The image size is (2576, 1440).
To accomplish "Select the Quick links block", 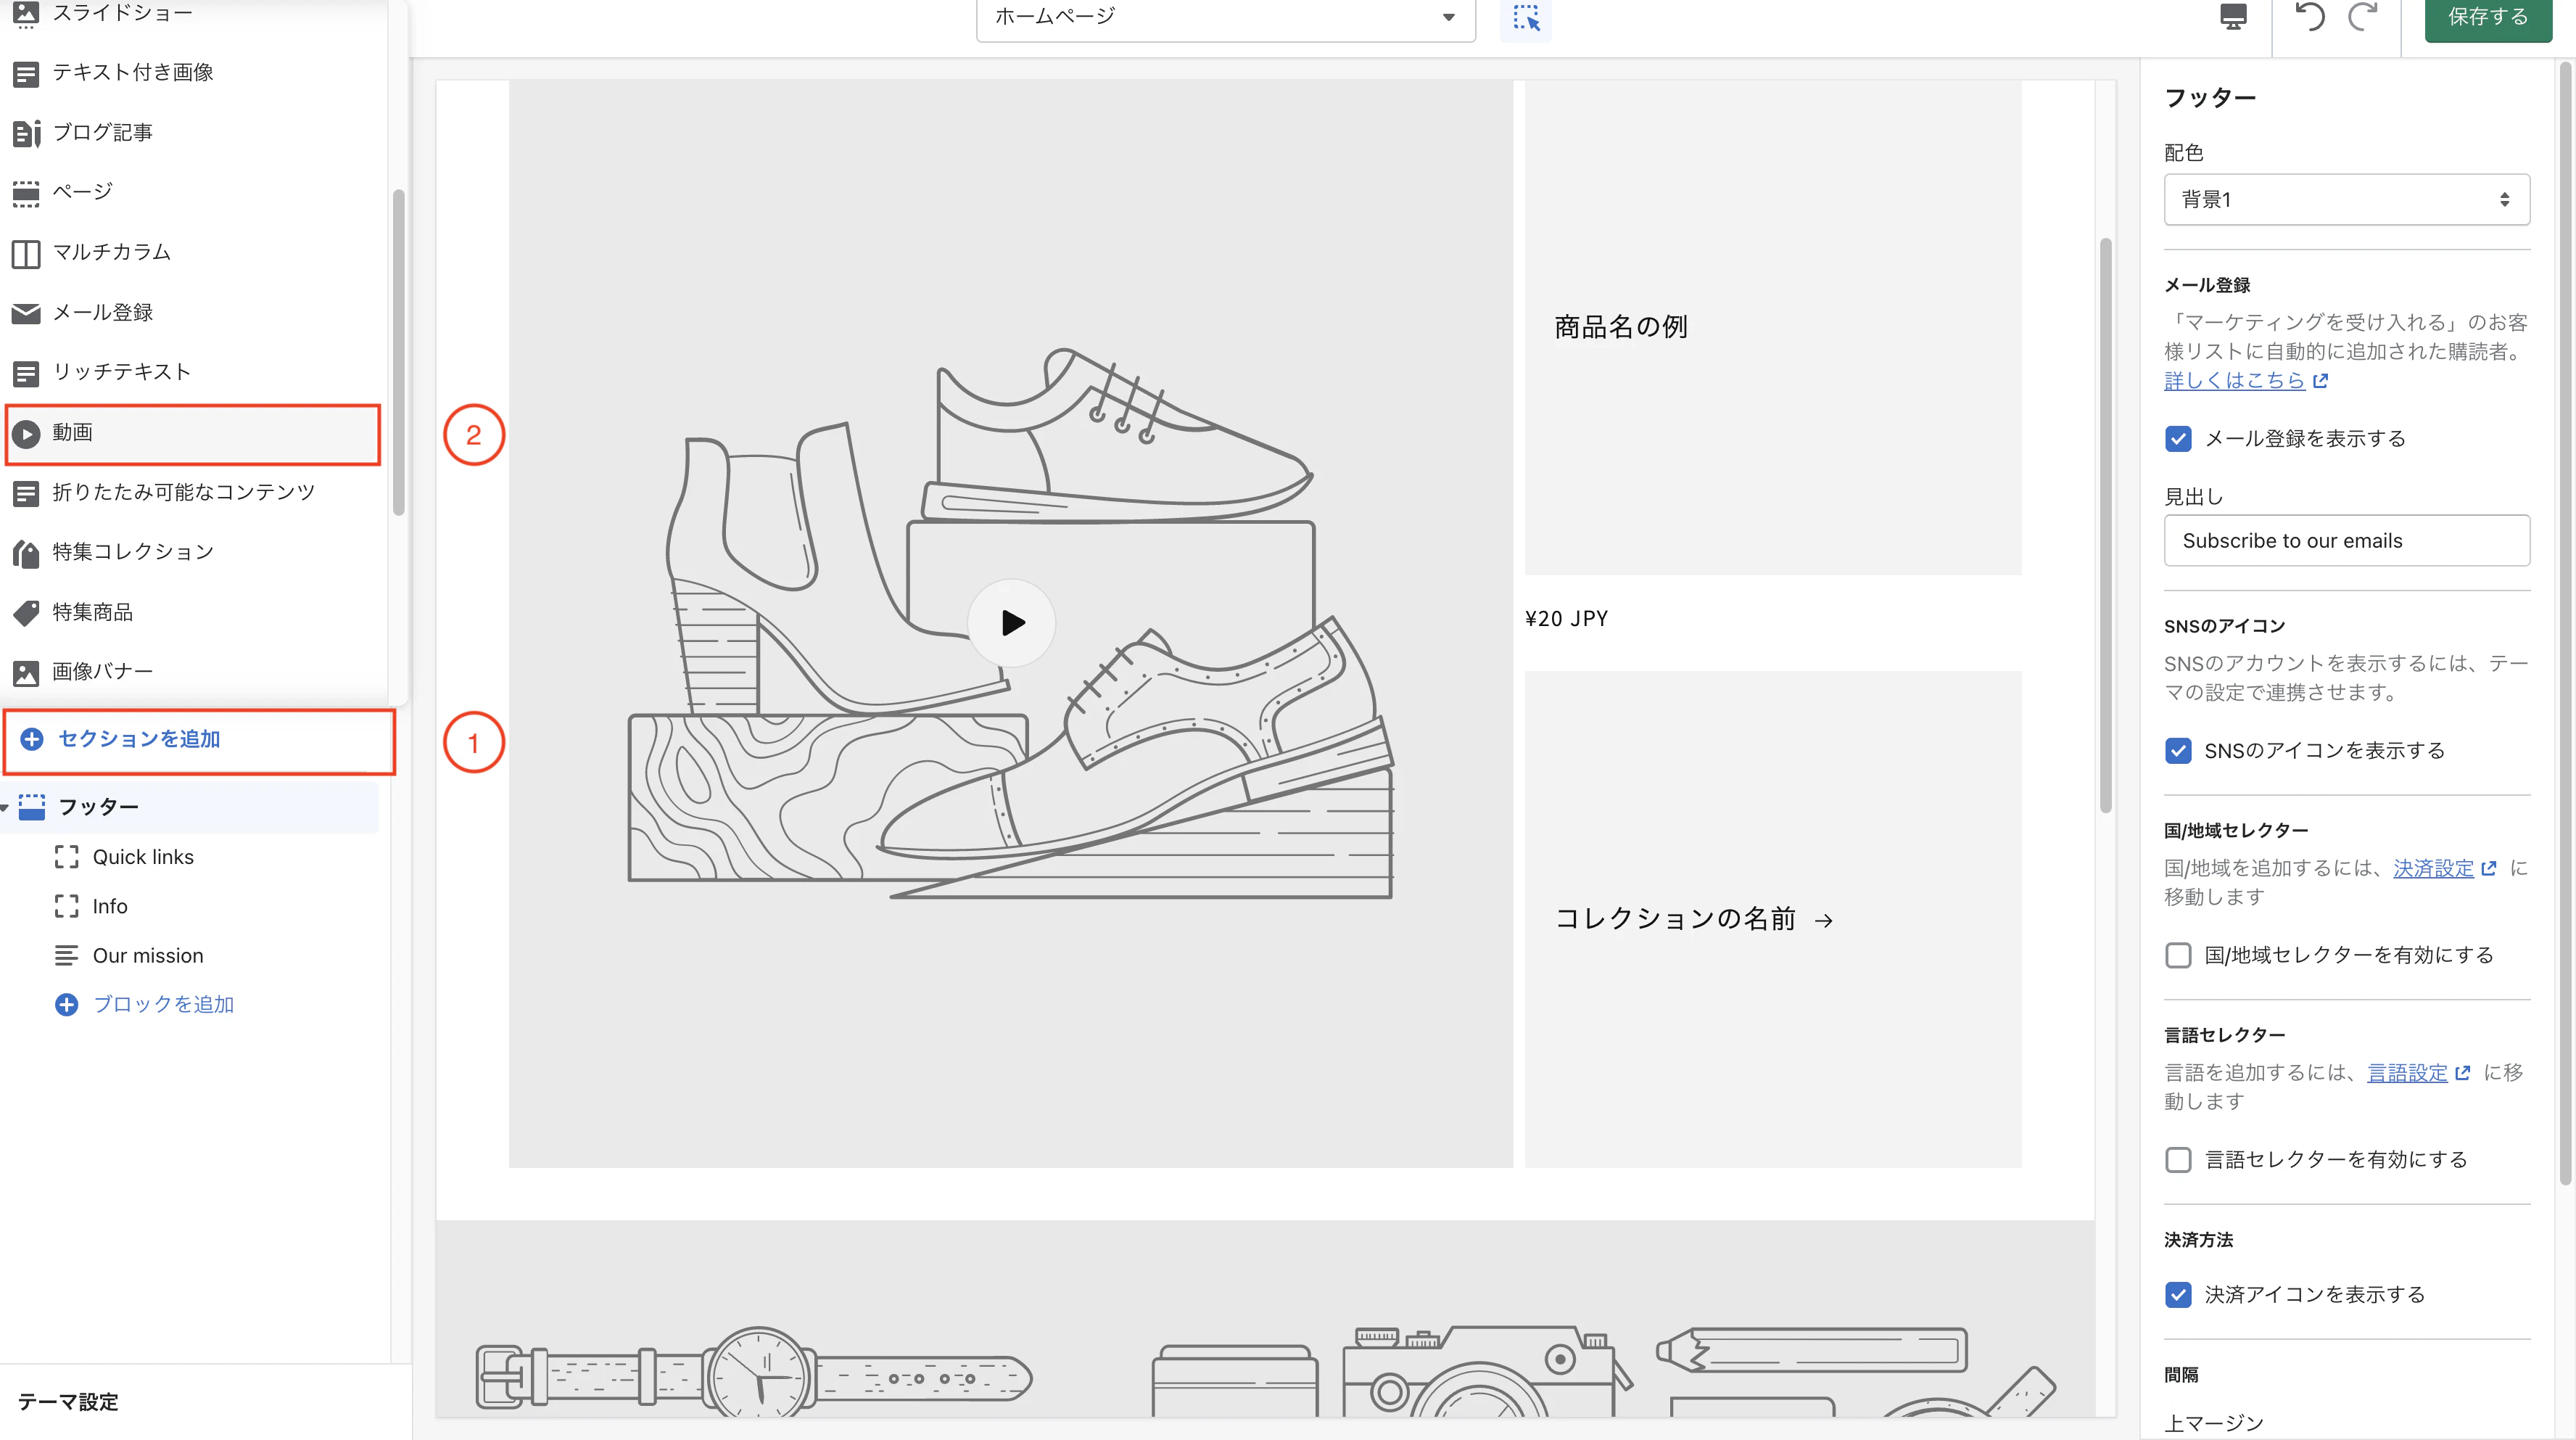I will 143,857.
